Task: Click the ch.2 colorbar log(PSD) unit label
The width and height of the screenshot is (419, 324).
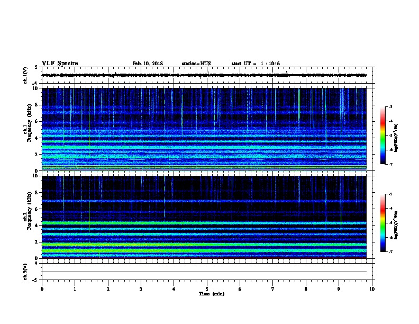Action: click(x=396, y=226)
